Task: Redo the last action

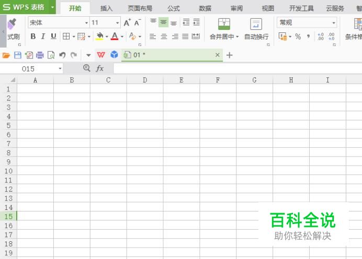Action: coord(74,55)
